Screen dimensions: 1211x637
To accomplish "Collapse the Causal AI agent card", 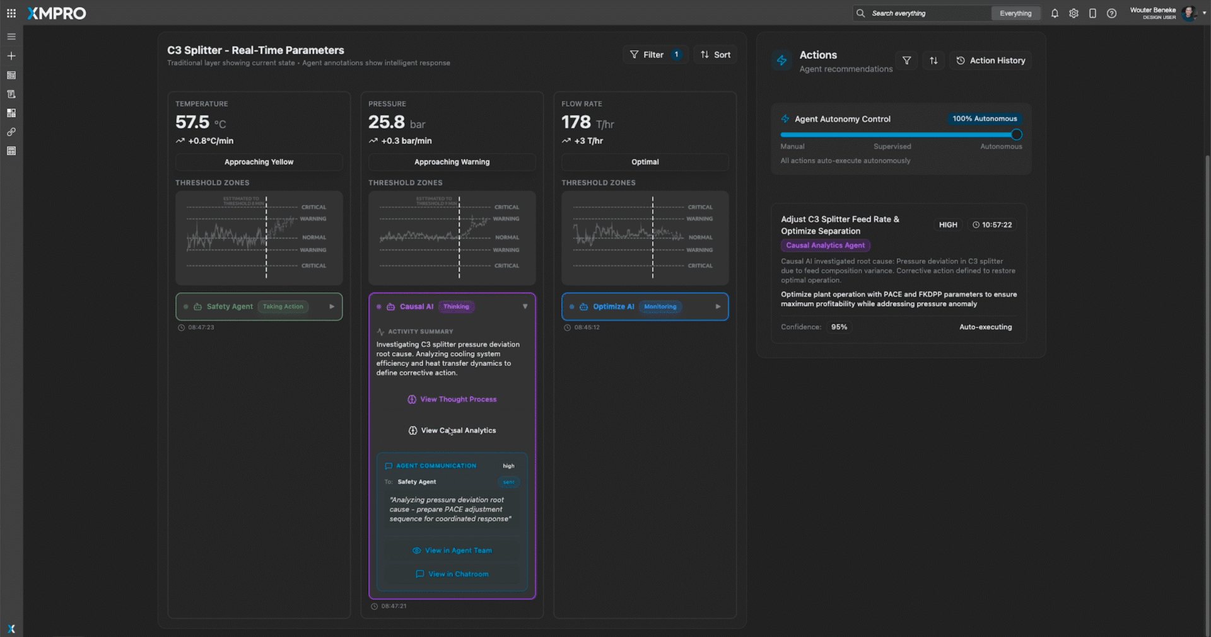I will click(525, 307).
